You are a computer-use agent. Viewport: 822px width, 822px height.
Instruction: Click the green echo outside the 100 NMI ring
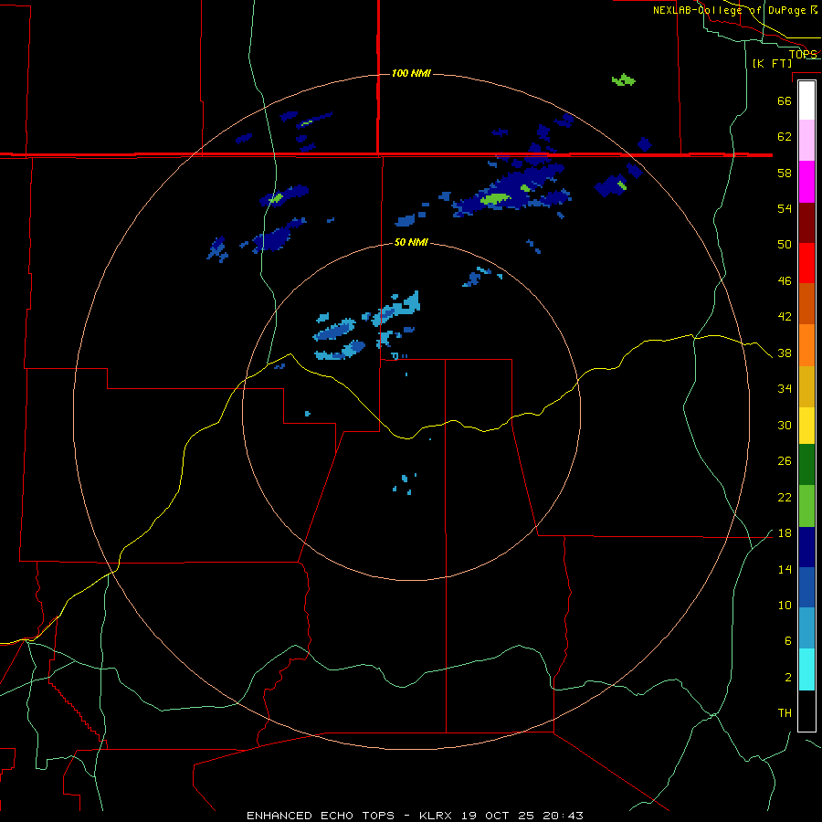623,80
